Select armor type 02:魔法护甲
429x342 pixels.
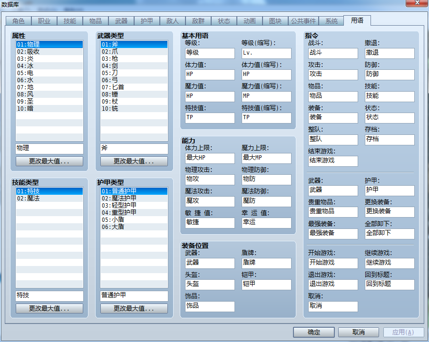click(134, 199)
